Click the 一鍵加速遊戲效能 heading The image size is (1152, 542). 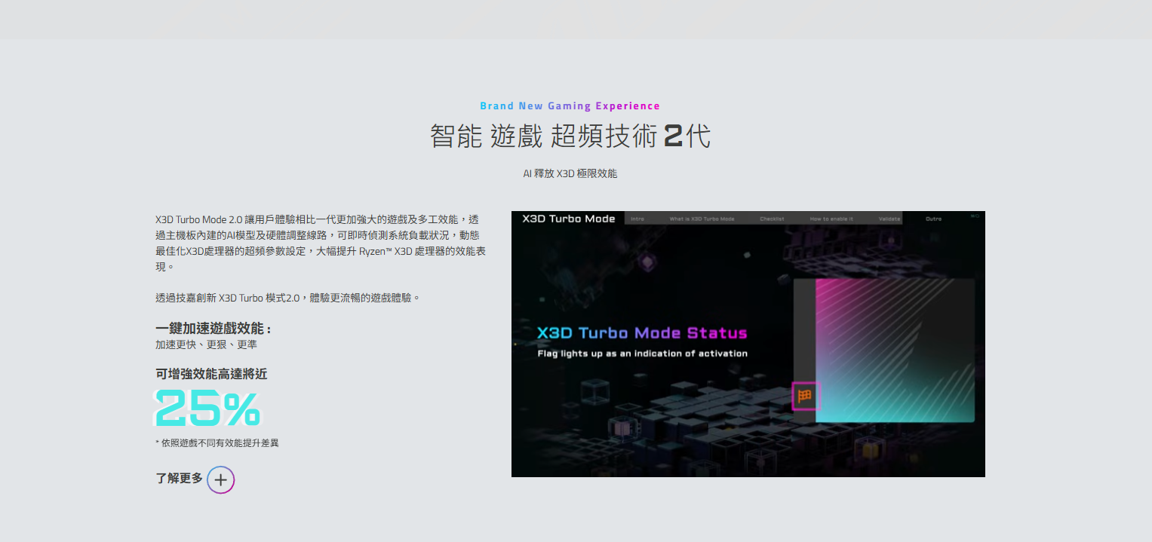coord(213,329)
